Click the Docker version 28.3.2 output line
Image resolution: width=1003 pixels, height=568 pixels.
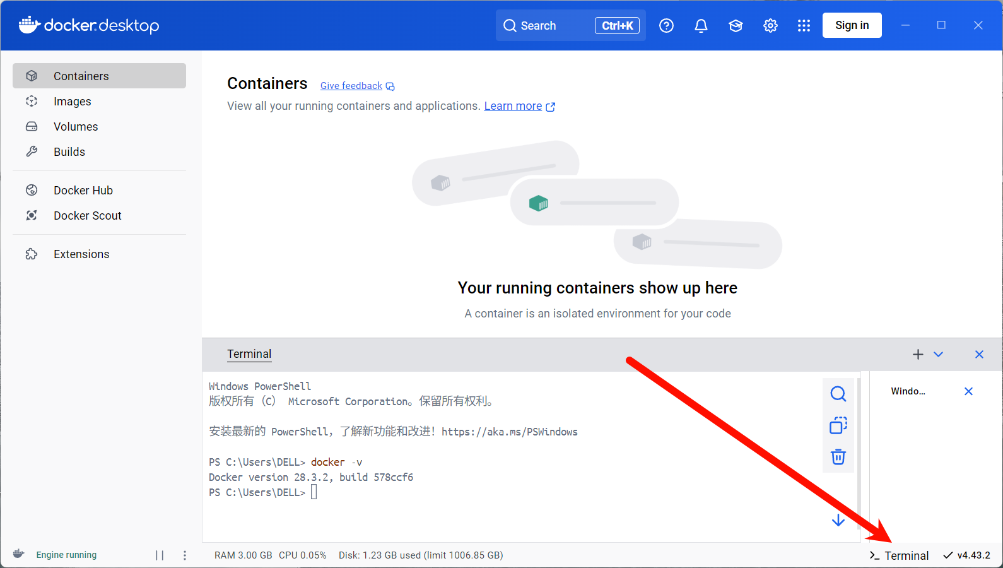tap(311, 477)
